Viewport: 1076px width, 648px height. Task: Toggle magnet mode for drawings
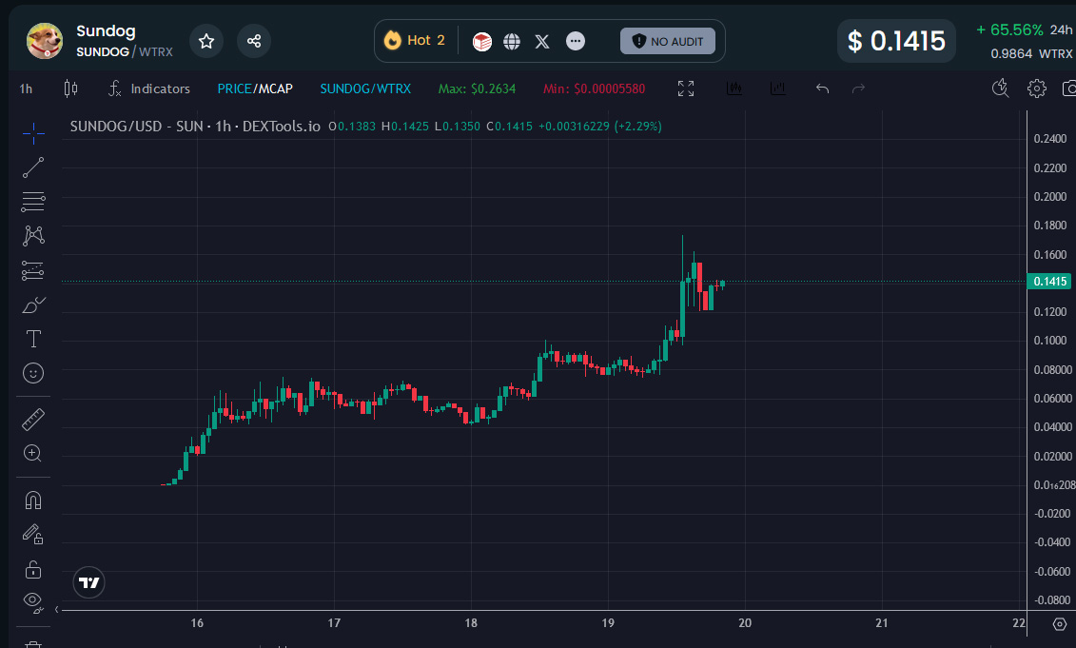click(33, 501)
